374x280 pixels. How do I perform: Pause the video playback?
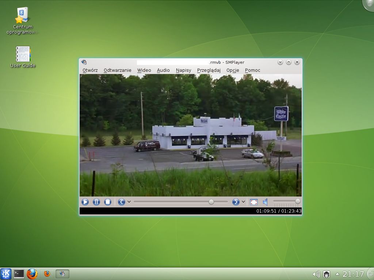[96, 202]
